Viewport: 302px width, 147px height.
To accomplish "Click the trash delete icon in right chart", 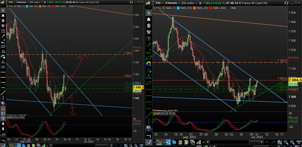I will [x=149, y=25].
